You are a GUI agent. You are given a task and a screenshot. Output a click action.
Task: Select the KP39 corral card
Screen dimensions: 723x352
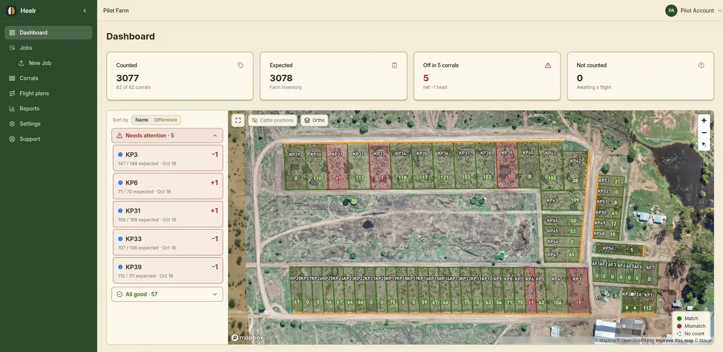(x=168, y=270)
